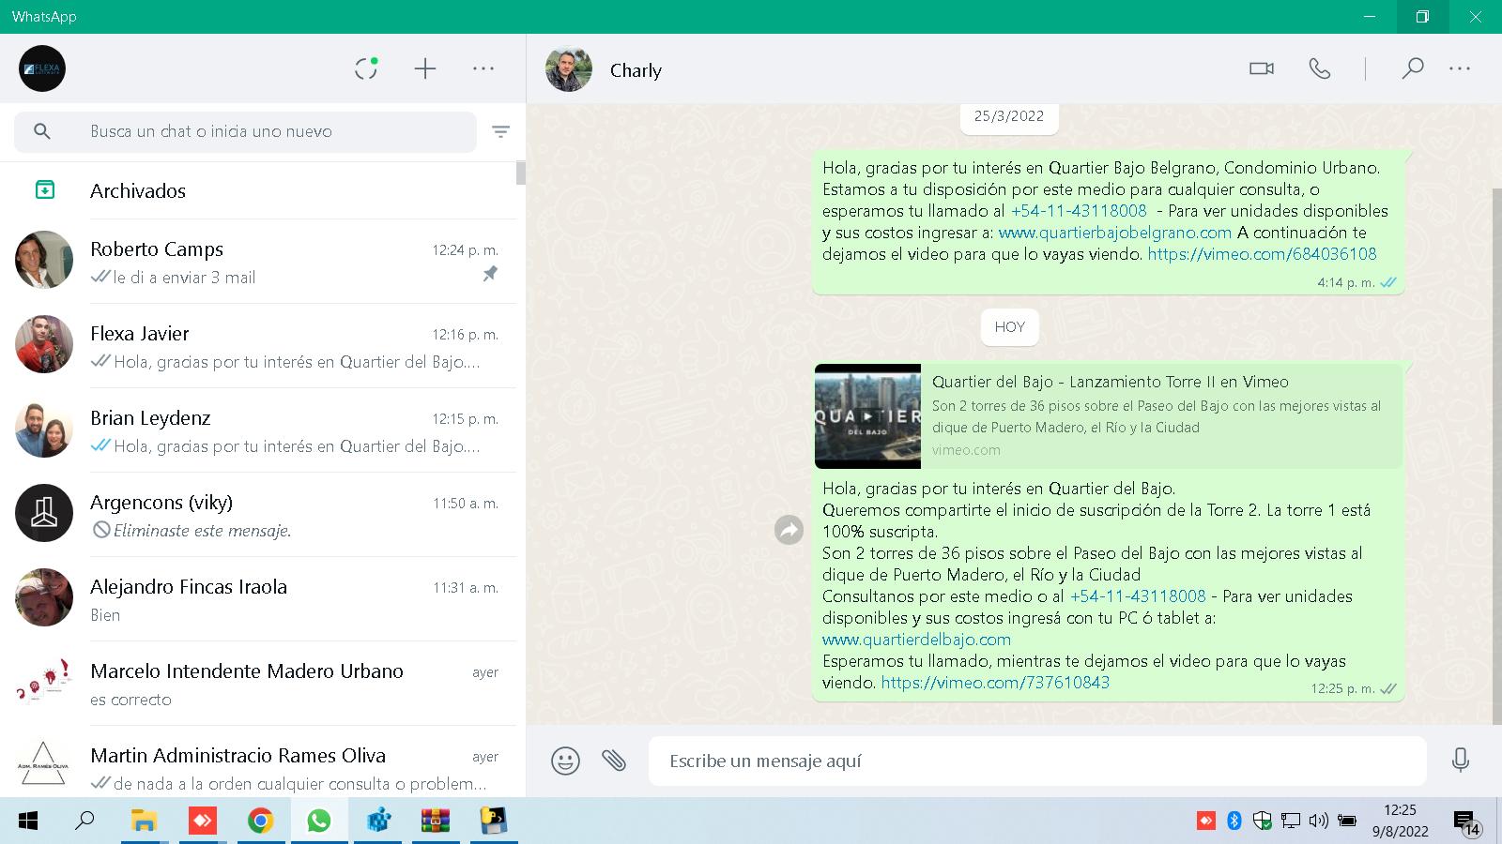The image size is (1502, 844).
Task: Open Windows taskbar search
Action: click(85, 821)
